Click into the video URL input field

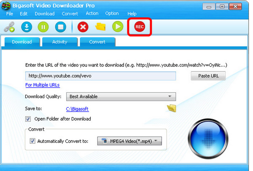point(100,76)
